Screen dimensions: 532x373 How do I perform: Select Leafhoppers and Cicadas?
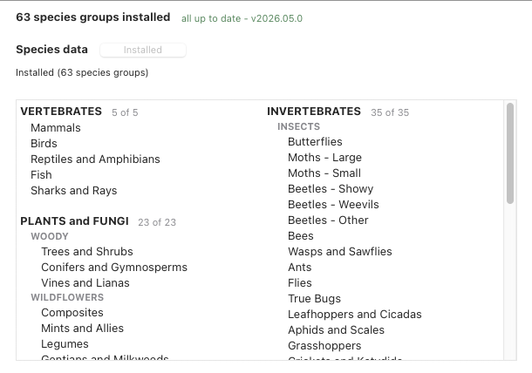coord(355,315)
